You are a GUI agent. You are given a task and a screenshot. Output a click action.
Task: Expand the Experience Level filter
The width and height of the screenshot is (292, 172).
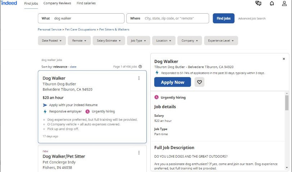221,40
